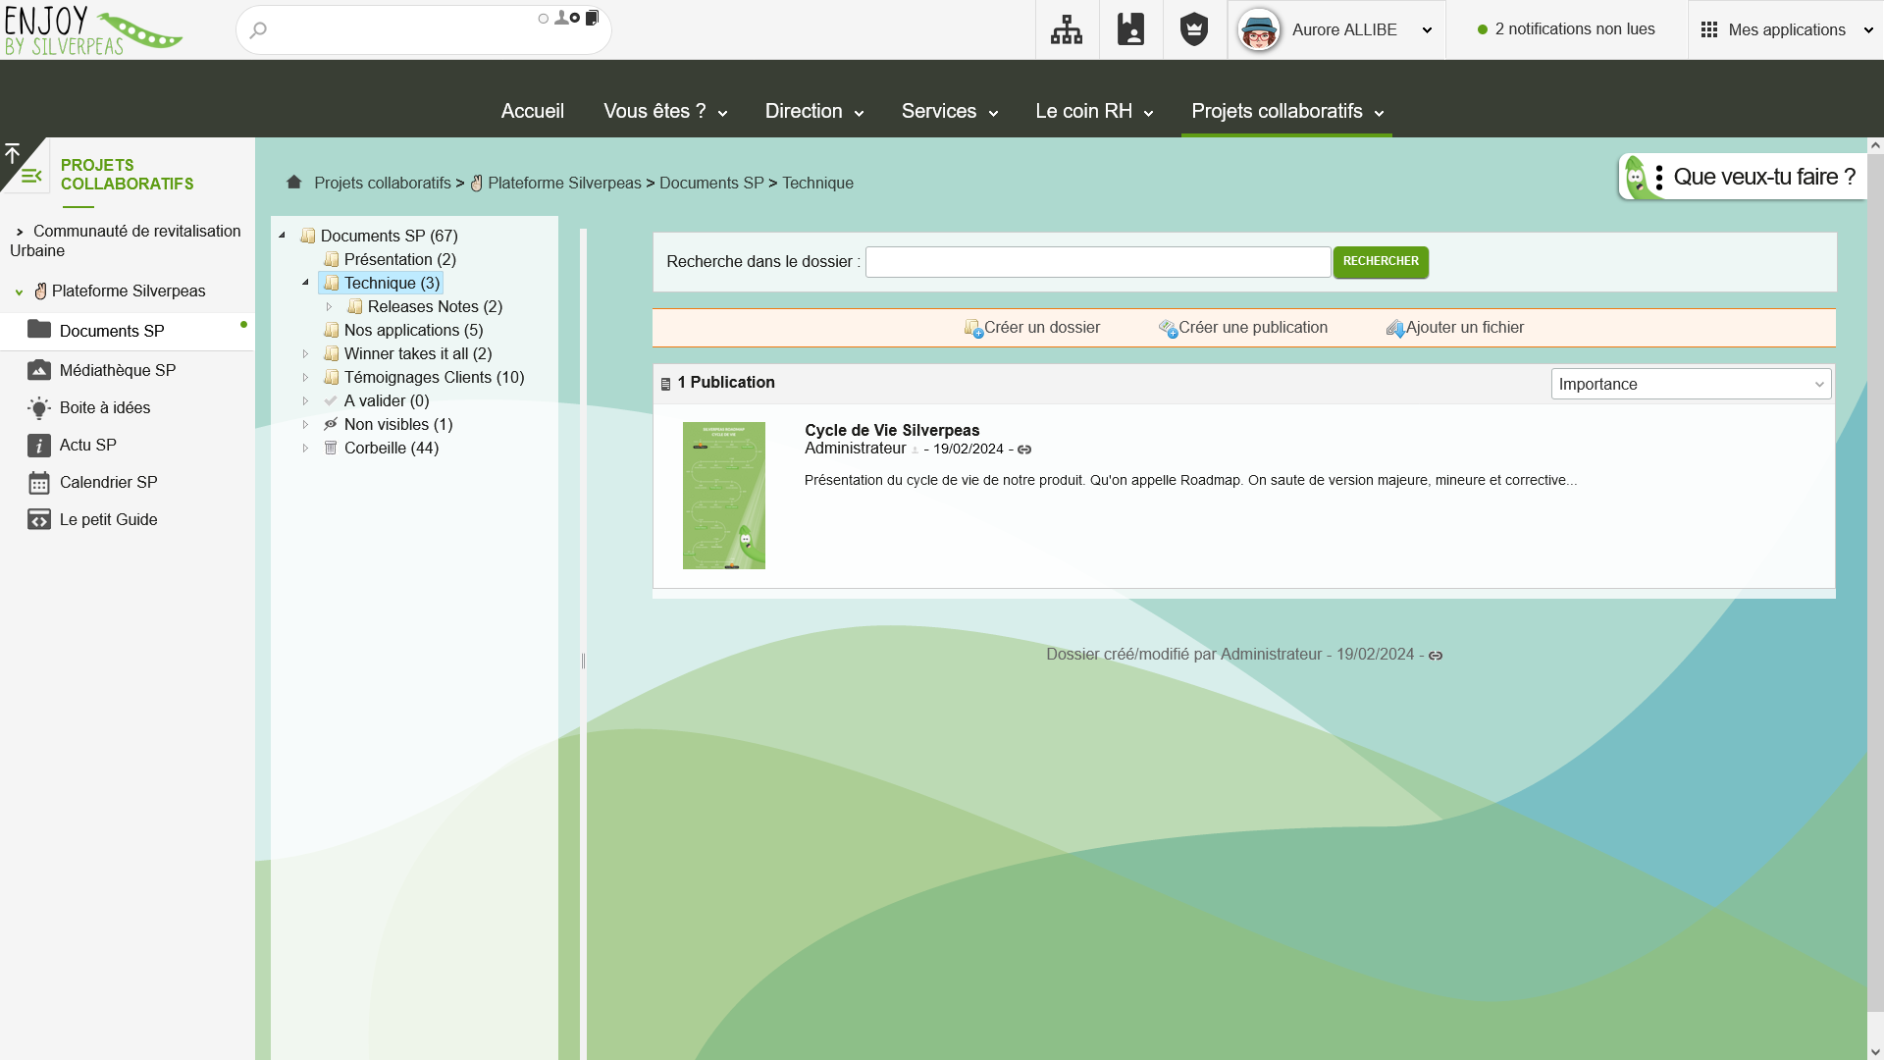Viewport: 1884px width, 1060px height.
Task: Select the user search radio button
Action: click(x=544, y=19)
